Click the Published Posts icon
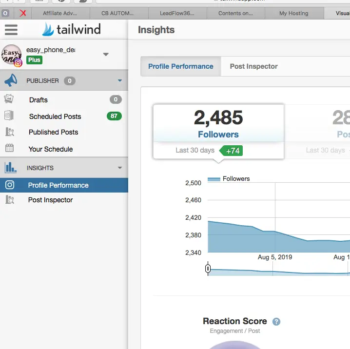The width and height of the screenshot is (350, 349). pos(10,132)
